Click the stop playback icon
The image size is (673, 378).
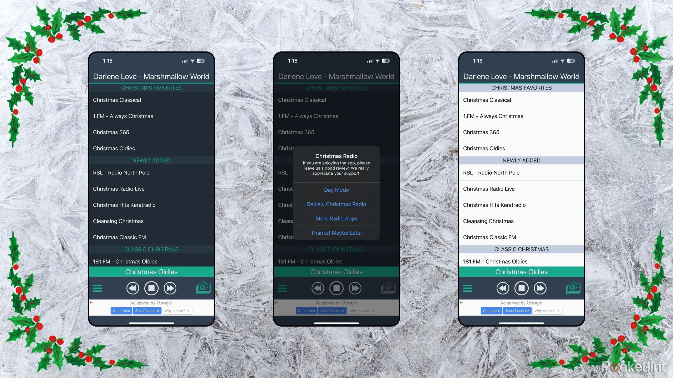(151, 287)
